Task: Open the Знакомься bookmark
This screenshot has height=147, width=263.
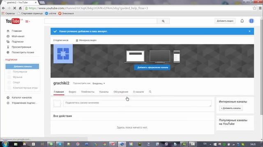Action: click(66, 13)
